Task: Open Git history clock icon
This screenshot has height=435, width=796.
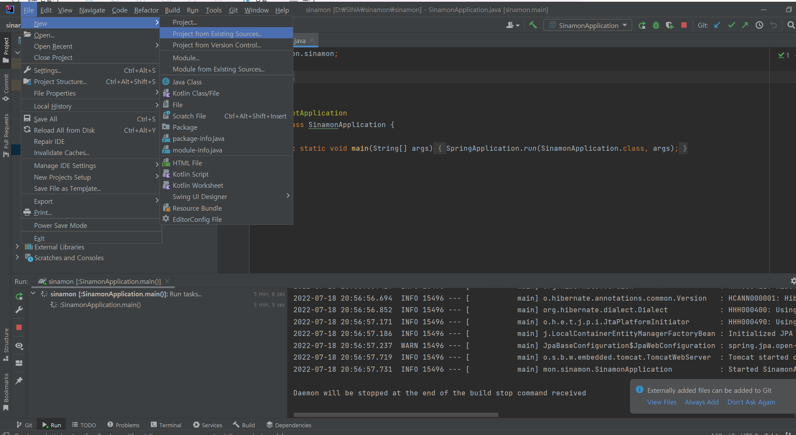Action: 759,25
